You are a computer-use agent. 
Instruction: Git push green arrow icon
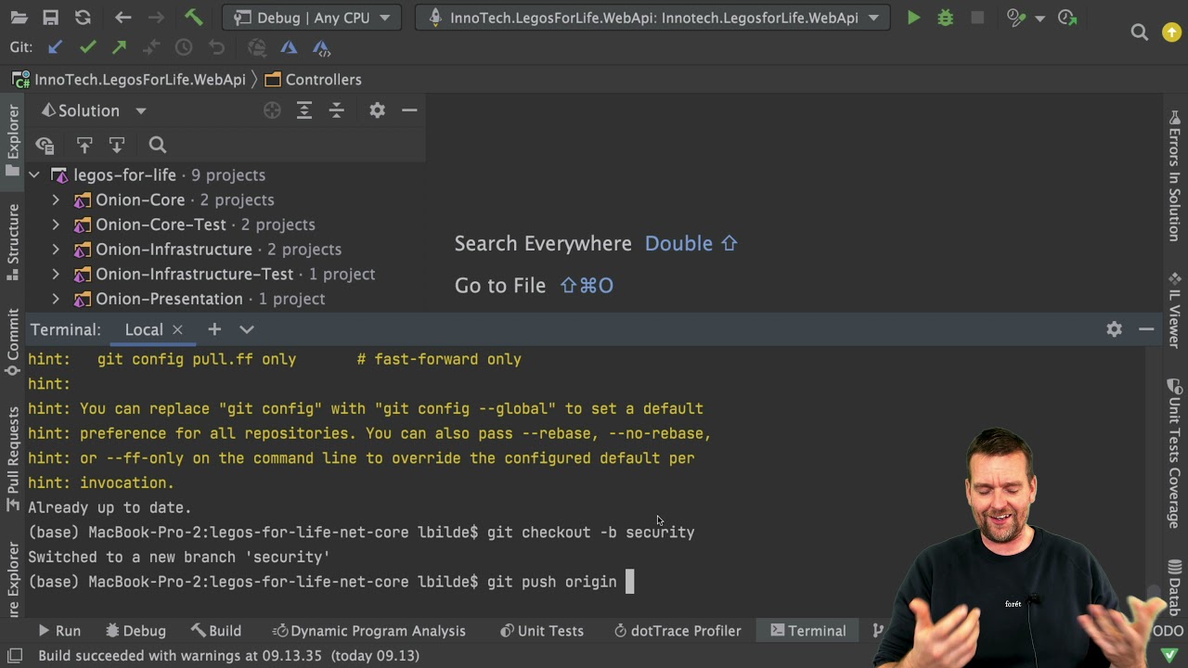[119, 47]
